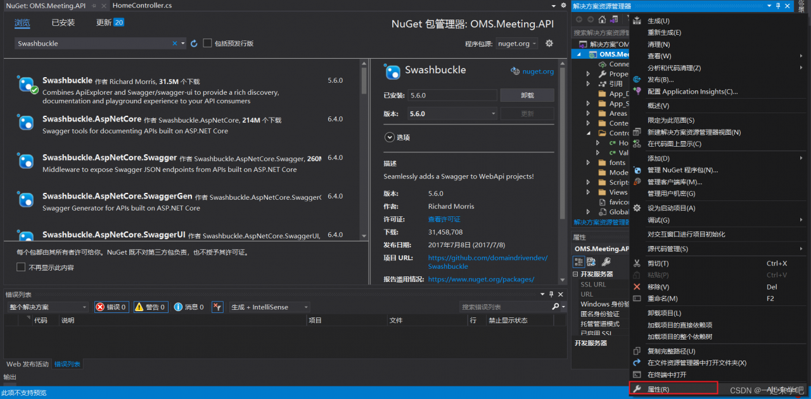Click the copy path icon in context menu
The image size is (811, 399).
point(637,351)
